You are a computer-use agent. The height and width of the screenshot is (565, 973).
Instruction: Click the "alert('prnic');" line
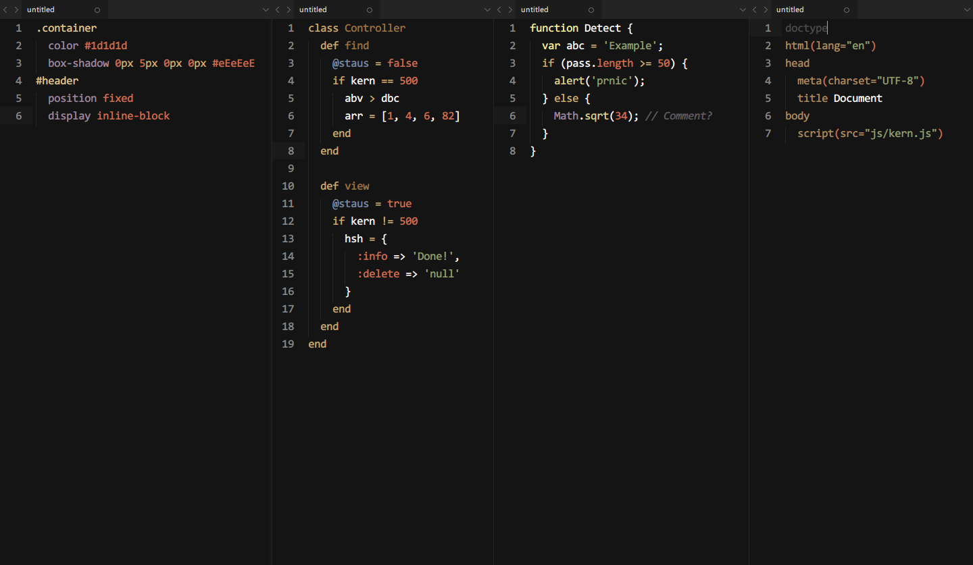(x=599, y=81)
